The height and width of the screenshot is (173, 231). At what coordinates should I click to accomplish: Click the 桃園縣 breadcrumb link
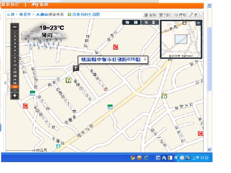(25, 15)
